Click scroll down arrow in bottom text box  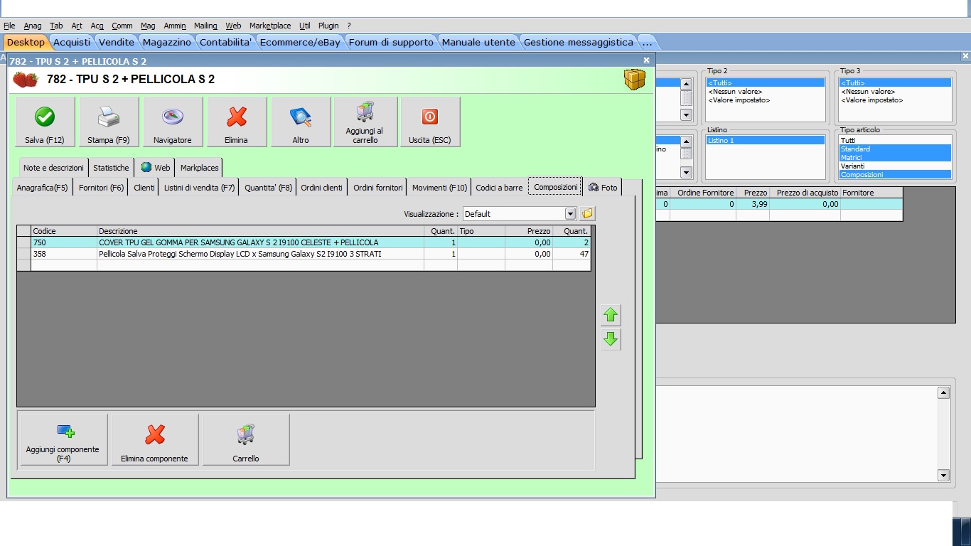pos(943,475)
